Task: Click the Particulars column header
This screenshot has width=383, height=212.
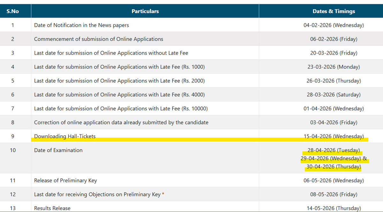Action: [x=145, y=11]
